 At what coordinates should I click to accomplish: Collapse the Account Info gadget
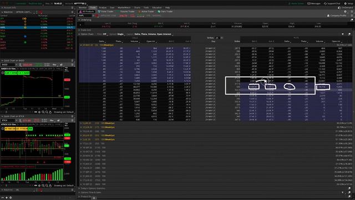[x=2, y=7]
